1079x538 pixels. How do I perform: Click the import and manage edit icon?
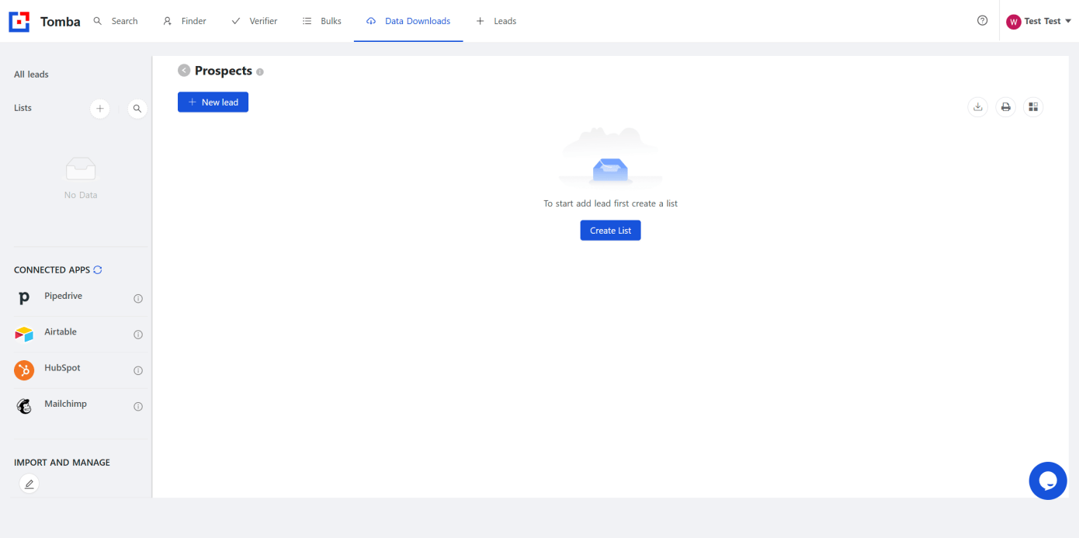pos(29,484)
